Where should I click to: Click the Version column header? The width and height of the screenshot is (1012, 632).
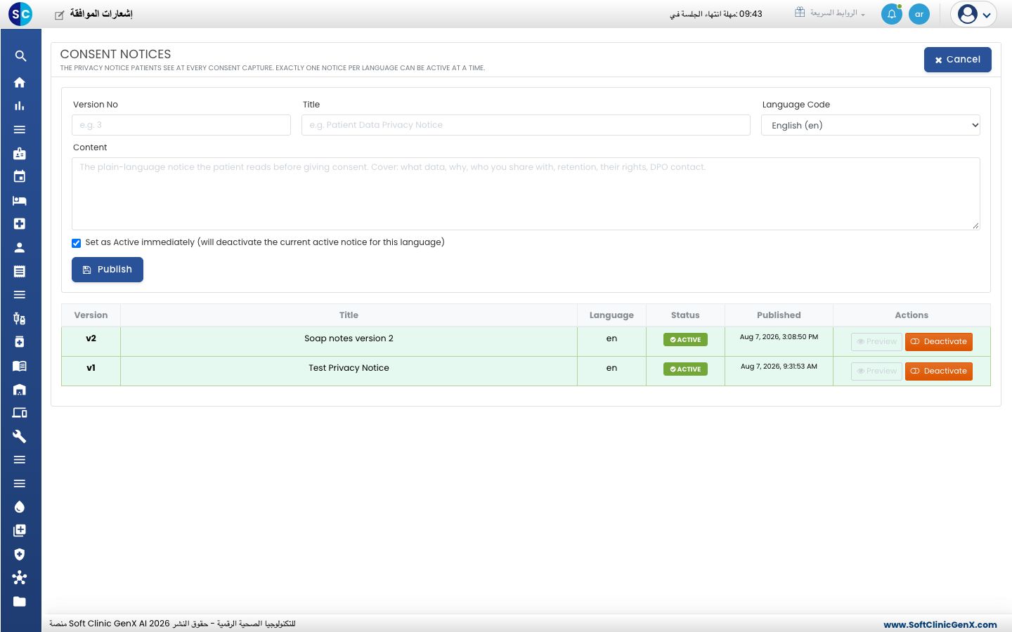pos(91,315)
